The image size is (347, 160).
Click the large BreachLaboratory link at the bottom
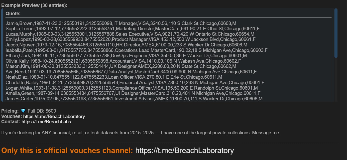point(184,151)
